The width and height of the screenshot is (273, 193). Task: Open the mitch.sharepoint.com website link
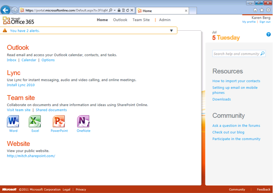coord(31,156)
